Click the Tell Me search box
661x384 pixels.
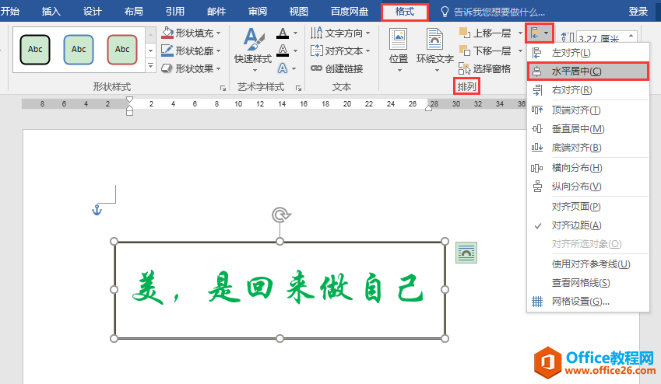pyautogui.click(x=492, y=12)
